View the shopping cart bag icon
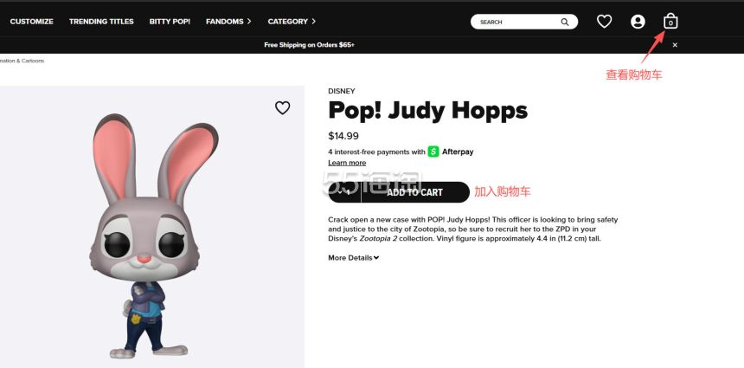Viewport: 744px width, 368px height. 670,22
